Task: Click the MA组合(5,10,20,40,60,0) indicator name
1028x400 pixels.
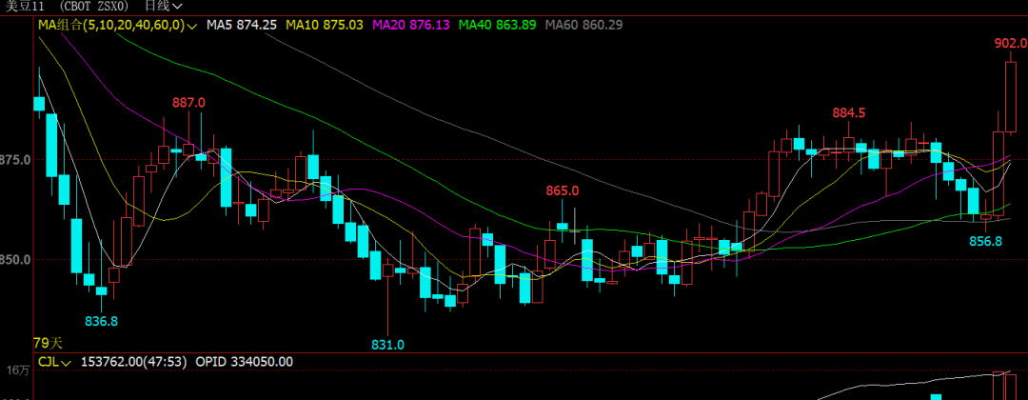Action: [111, 26]
